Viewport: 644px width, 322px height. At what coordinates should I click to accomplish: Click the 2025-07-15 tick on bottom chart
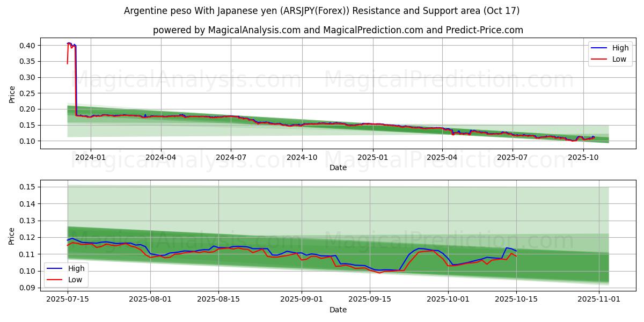68,299
